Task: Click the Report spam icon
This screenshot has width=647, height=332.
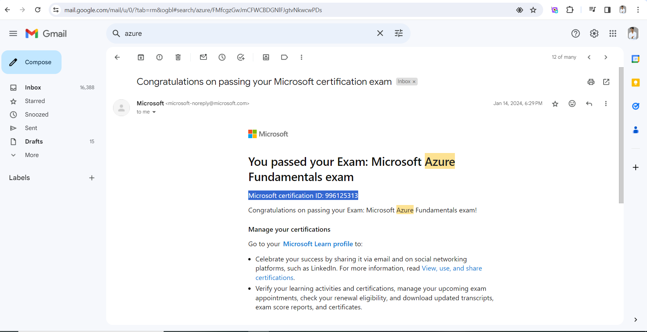Action: tap(159, 57)
